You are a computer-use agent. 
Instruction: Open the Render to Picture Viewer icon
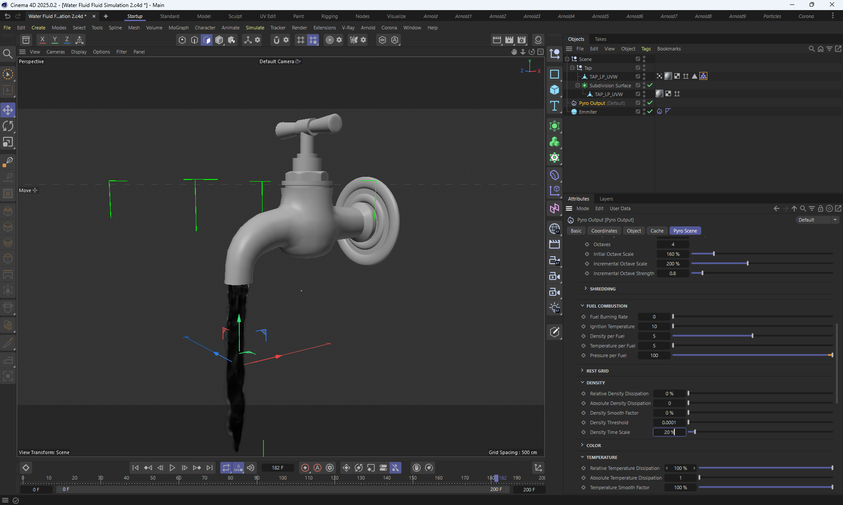point(509,40)
